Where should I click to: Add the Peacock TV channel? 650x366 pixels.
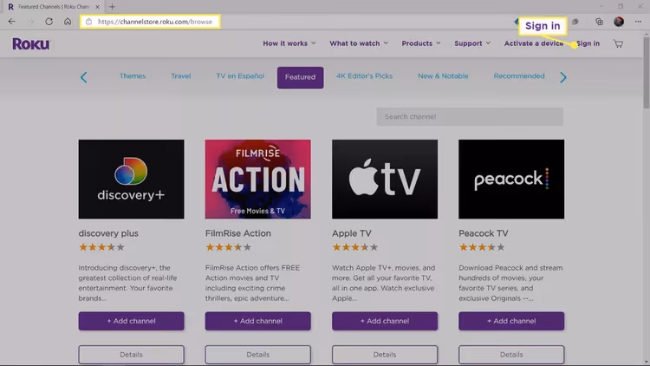(x=511, y=321)
